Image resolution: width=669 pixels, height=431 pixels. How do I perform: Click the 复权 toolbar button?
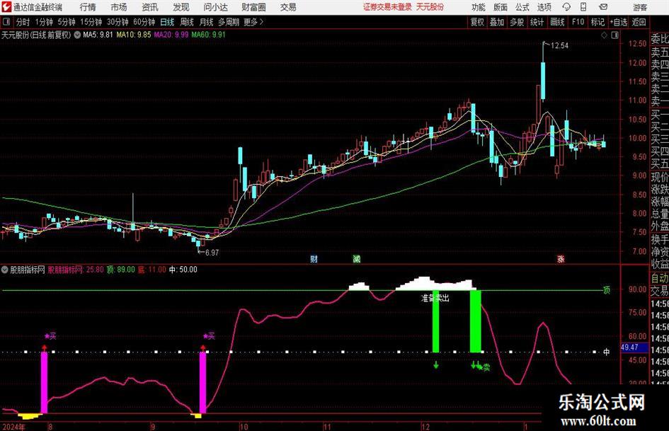click(477, 22)
